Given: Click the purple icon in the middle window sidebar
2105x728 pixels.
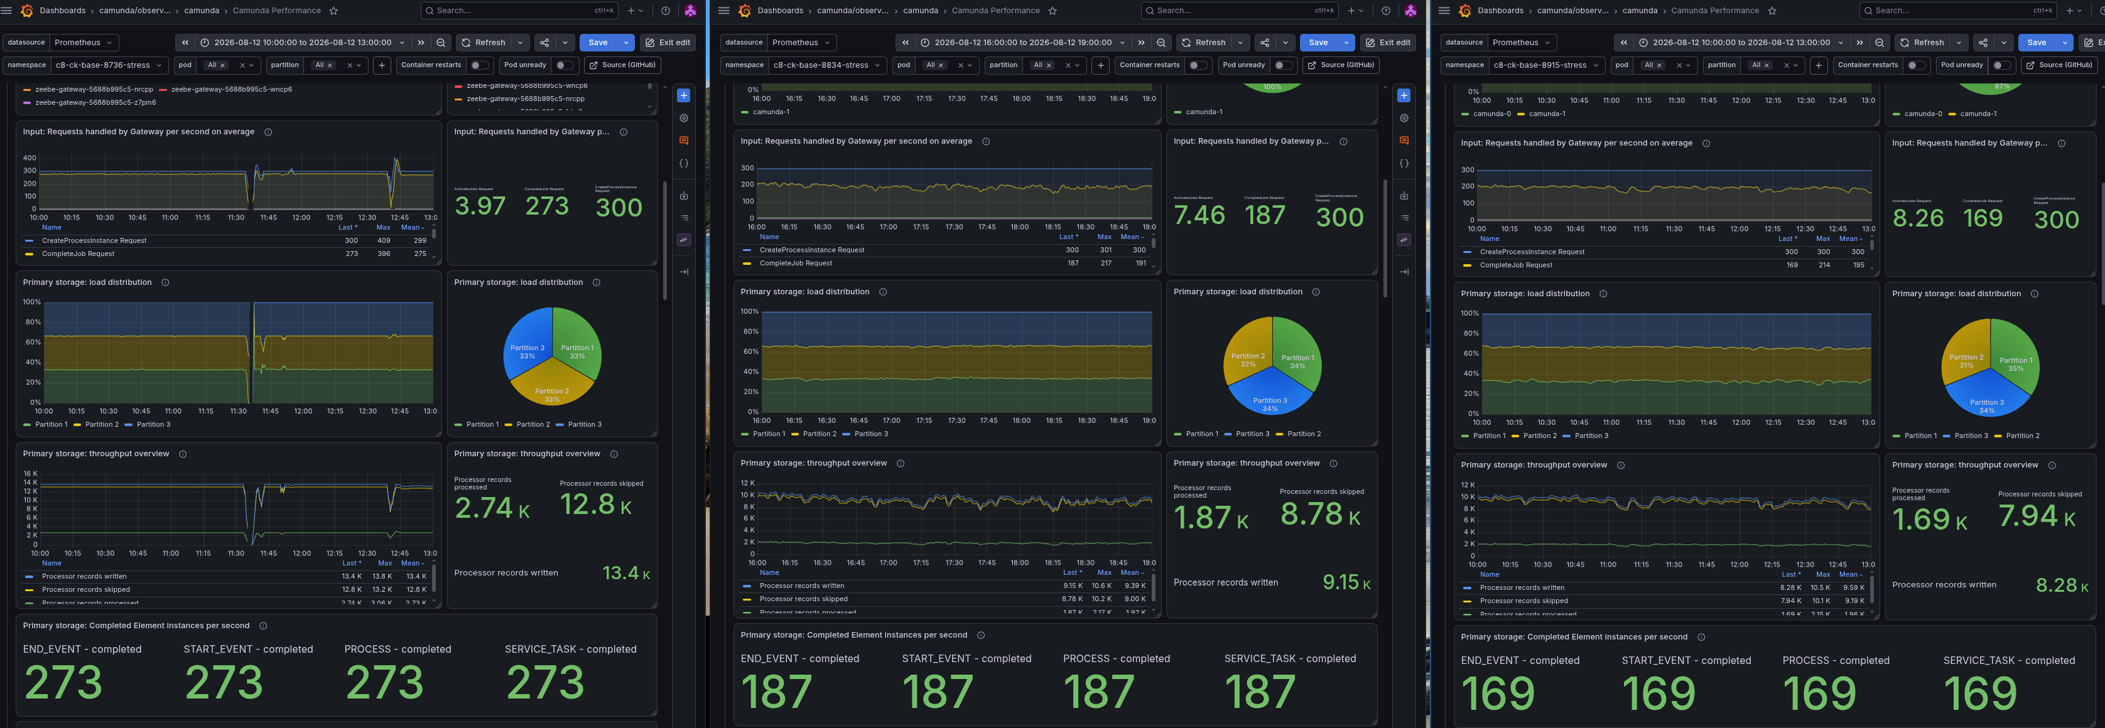Looking at the screenshot, I should (x=1404, y=240).
